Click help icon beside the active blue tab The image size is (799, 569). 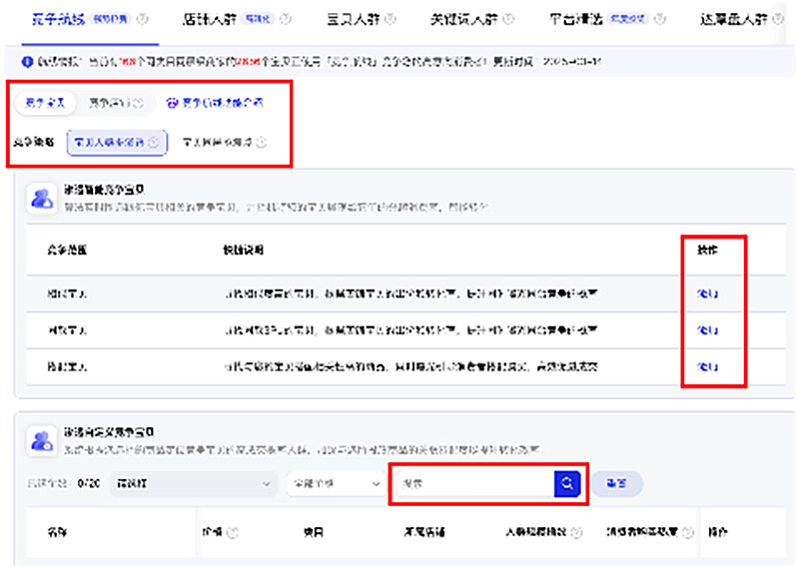tap(143, 19)
